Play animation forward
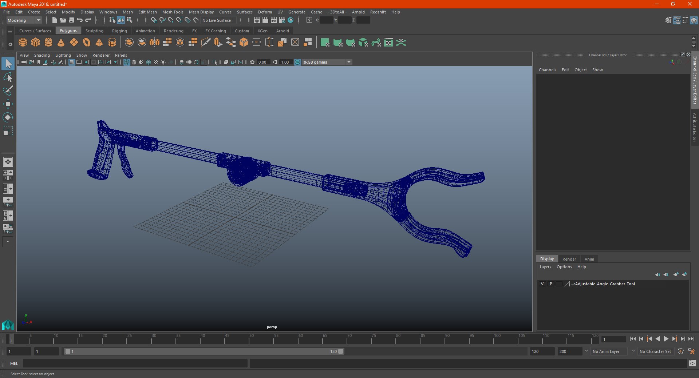The image size is (699, 378). (x=666, y=339)
